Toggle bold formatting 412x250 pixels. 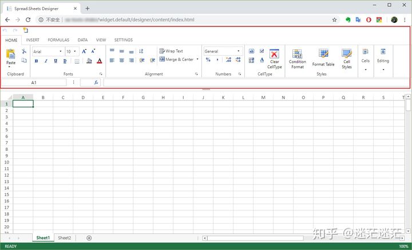tap(36, 61)
